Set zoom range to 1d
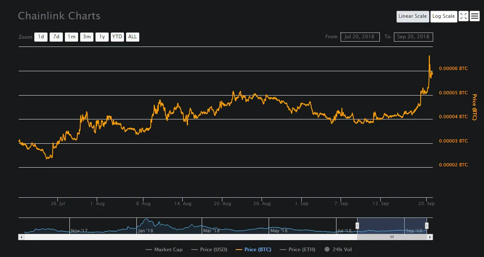 point(41,37)
